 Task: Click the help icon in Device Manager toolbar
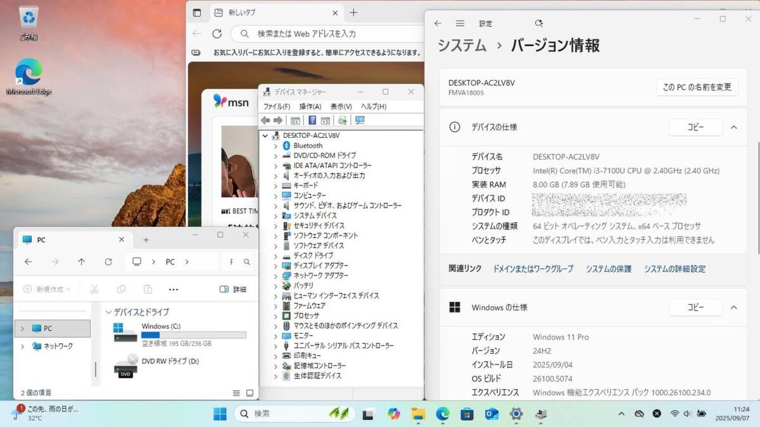click(x=312, y=120)
